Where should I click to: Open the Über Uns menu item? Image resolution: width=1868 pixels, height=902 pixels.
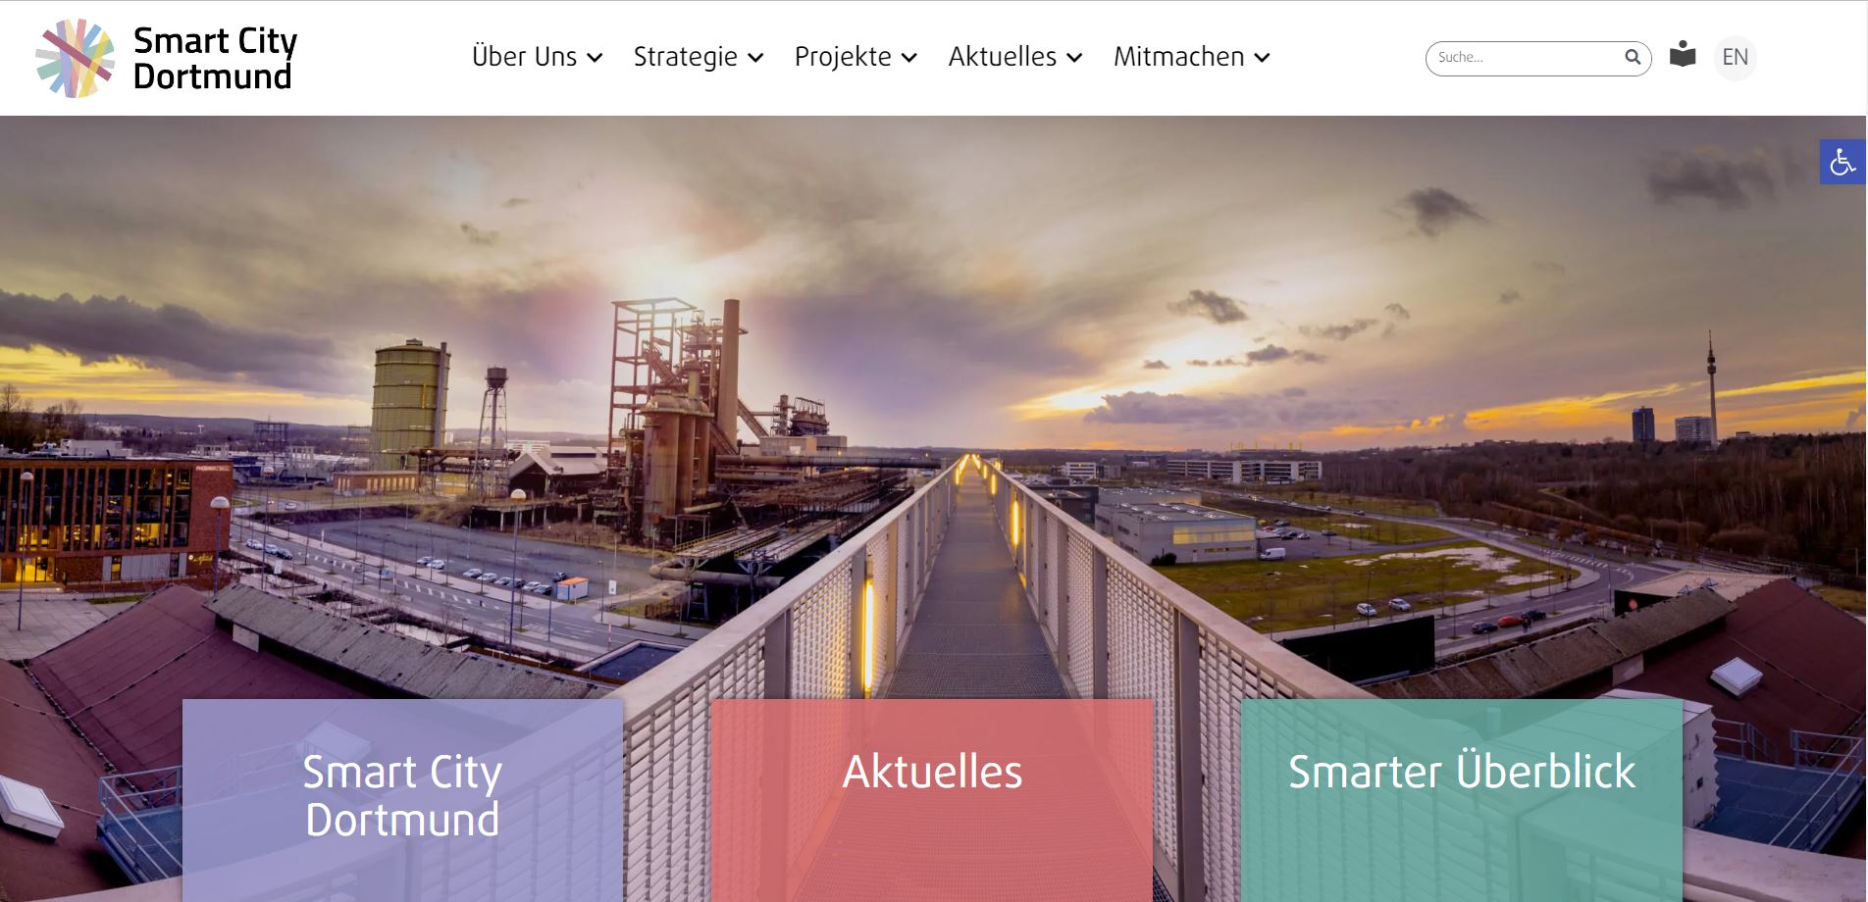(x=525, y=57)
